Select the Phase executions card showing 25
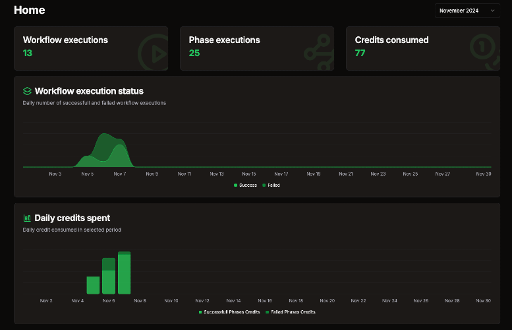 (257, 48)
